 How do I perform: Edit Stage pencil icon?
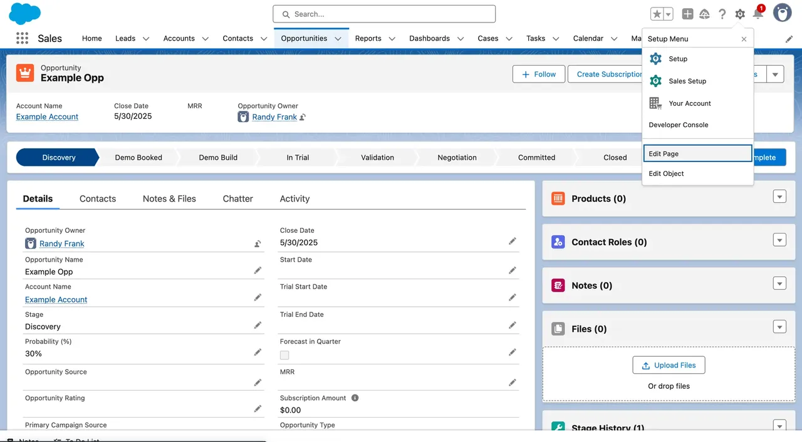258,325
